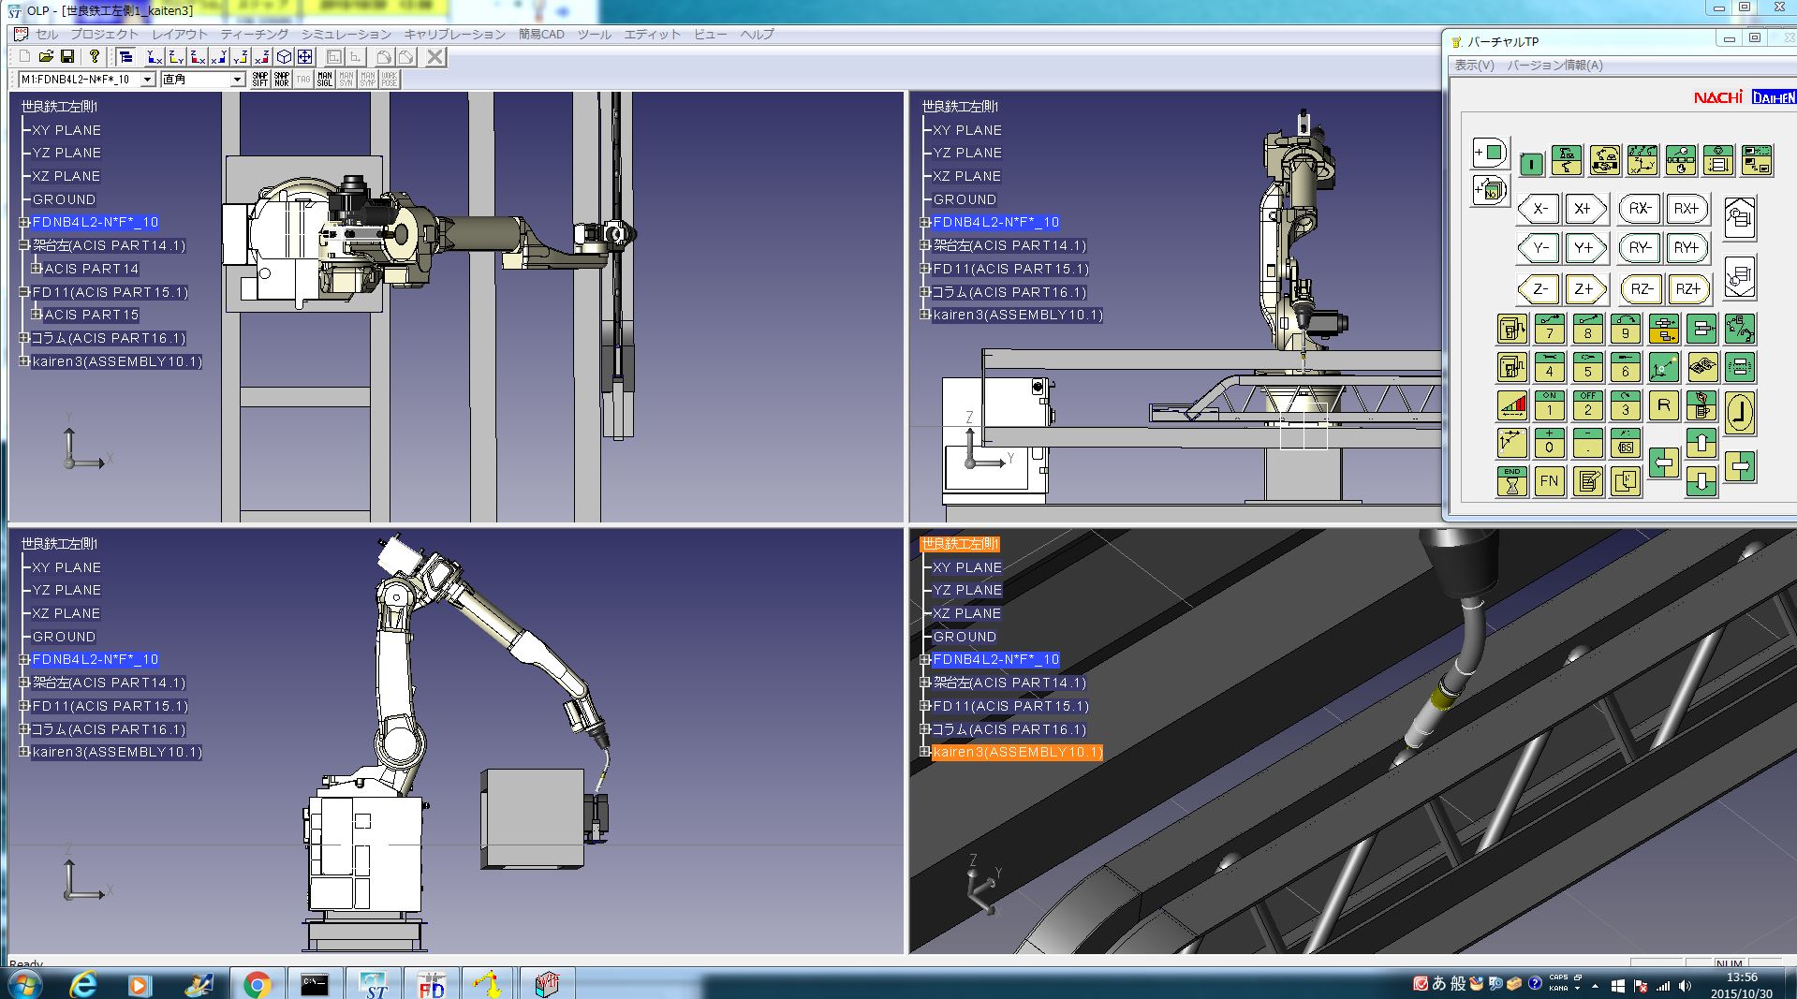Open the ティーチング menu

coord(255,35)
